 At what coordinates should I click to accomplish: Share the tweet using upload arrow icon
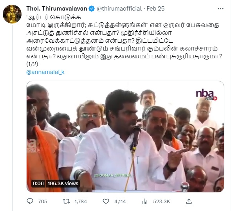(x=189, y=201)
